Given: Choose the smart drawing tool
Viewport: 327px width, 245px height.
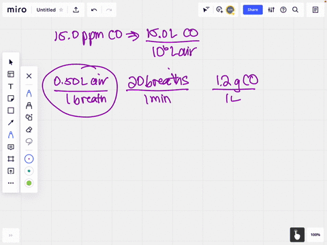Looking at the screenshot, I should [x=29, y=117].
